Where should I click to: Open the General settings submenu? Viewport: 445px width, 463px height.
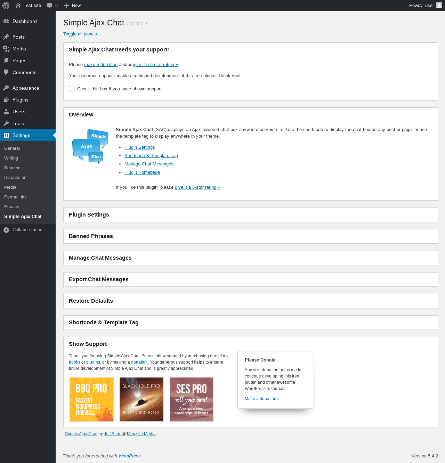point(12,148)
